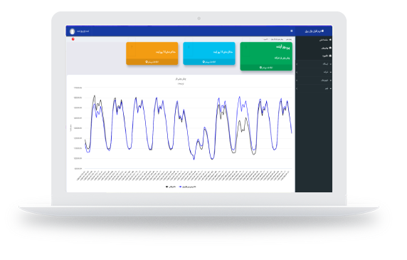
Task: Expand the first collapsible sidebar group via its chevron
Action: point(297,64)
